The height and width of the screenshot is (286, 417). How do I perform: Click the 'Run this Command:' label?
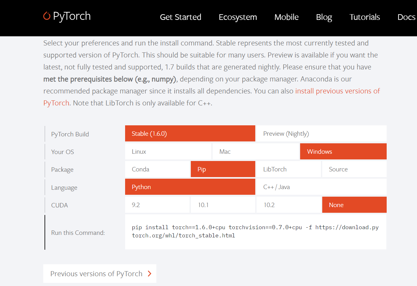(78, 233)
